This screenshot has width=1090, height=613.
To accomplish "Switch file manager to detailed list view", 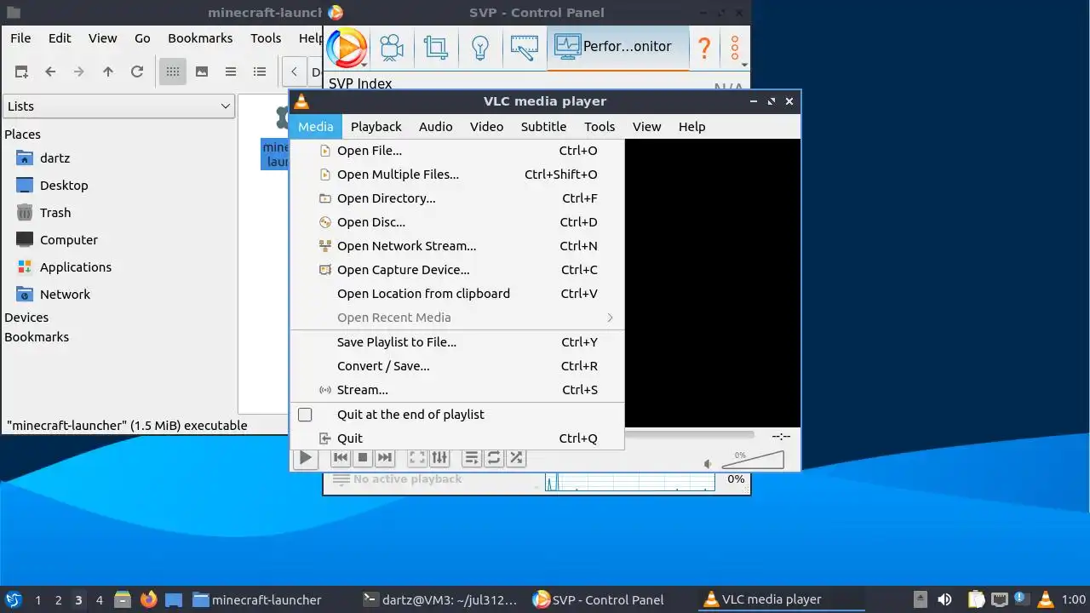I will 260,72.
